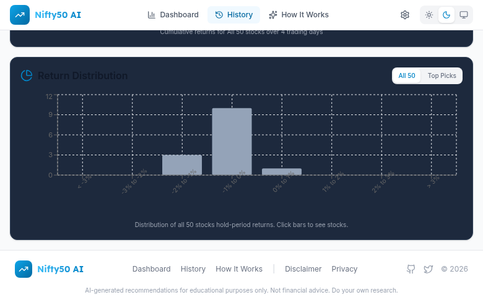The width and height of the screenshot is (483, 305).
Task: Click the -1% to 0% bar
Action: point(232,142)
